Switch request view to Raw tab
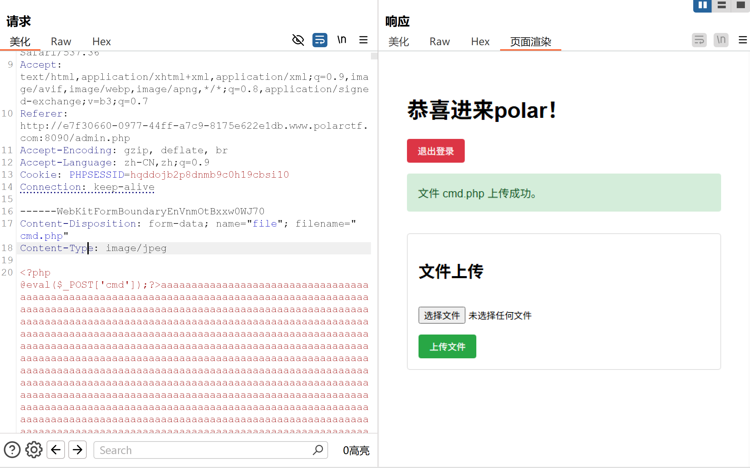The height and width of the screenshot is (468, 750). click(x=61, y=41)
